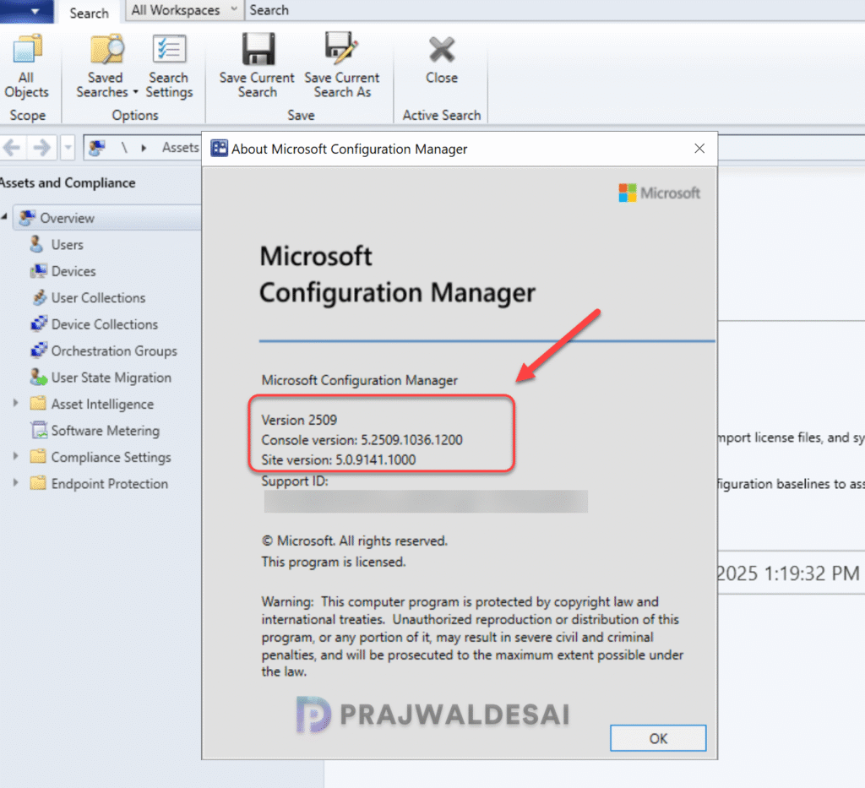The image size is (865, 788).
Task: Expand the Compliance Settings node
Action: 15,456
